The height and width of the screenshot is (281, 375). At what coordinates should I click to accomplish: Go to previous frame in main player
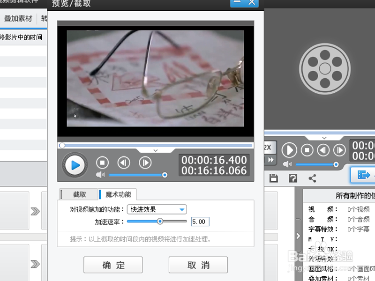(x=323, y=150)
